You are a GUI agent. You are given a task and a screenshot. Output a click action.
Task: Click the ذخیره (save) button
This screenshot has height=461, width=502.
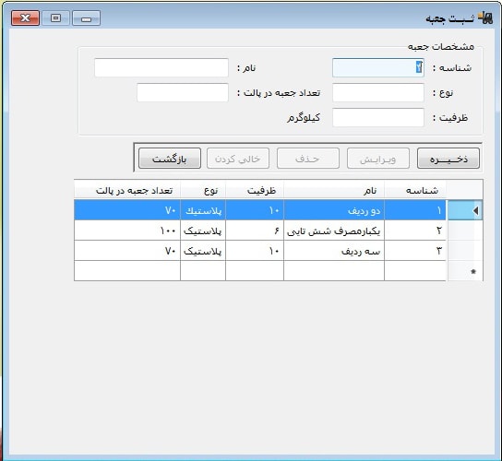[448, 159]
